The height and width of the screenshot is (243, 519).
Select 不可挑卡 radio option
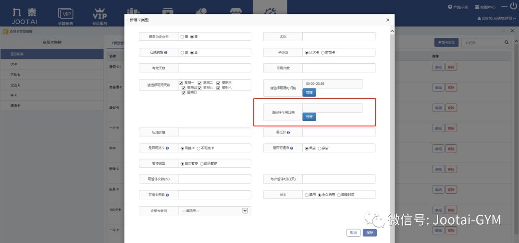click(198, 149)
